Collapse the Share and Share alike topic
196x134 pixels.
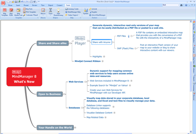[70, 43]
